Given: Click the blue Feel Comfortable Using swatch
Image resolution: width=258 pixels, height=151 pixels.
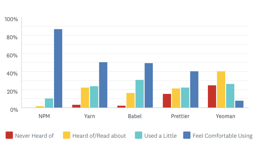Looking at the screenshot, I should pyautogui.click(x=187, y=136).
